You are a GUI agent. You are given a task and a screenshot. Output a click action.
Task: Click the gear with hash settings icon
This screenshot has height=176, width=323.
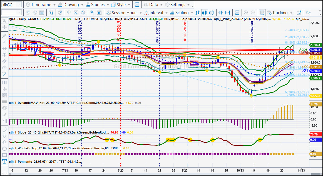click(x=92, y=13)
